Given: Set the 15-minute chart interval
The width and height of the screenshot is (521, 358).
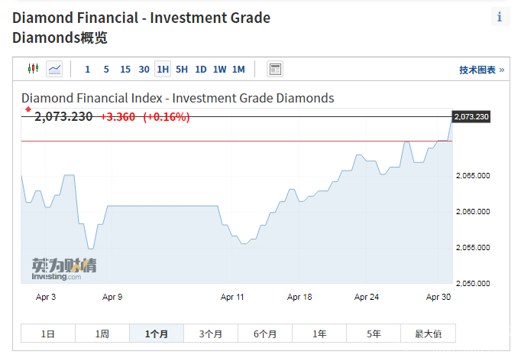Looking at the screenshot, I should tap(125, 70).
